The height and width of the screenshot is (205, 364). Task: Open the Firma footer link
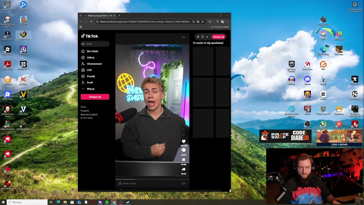83,107
